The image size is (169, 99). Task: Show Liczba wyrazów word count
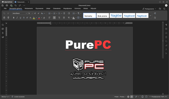pos(18,97)
